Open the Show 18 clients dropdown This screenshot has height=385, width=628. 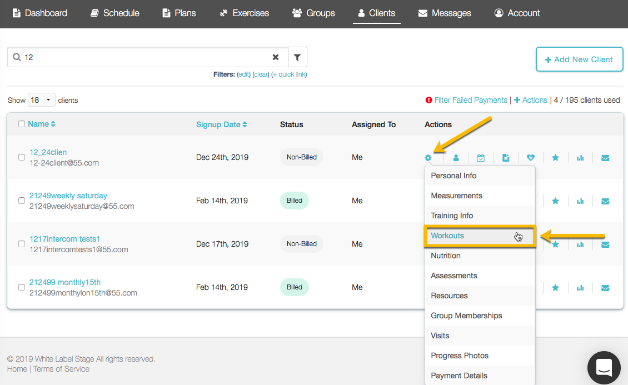[41, 100]
